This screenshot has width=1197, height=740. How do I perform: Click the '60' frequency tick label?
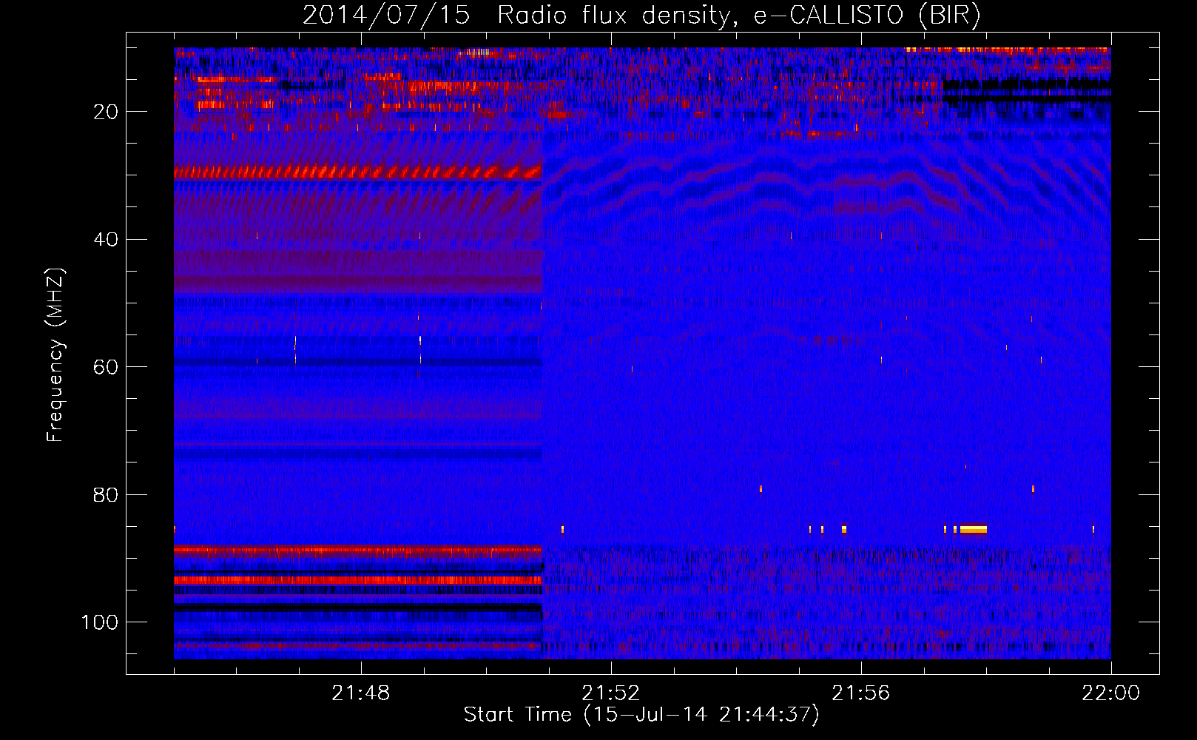tap(107, 367)
